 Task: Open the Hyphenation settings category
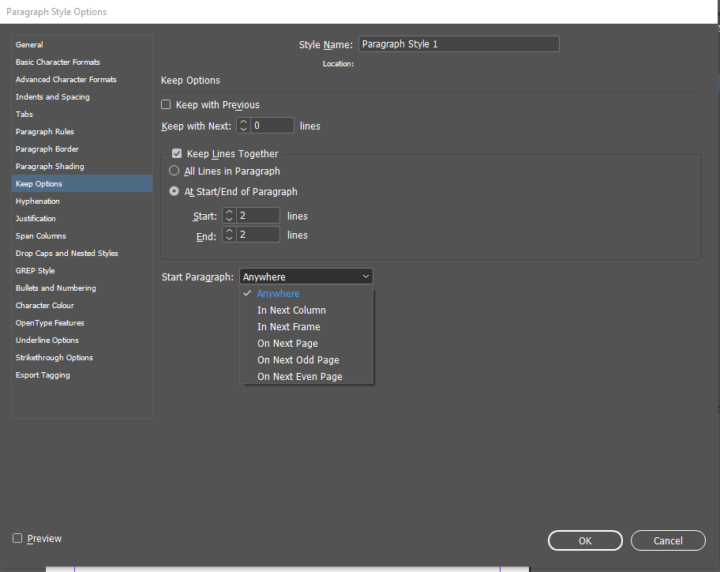pos(38,201)
